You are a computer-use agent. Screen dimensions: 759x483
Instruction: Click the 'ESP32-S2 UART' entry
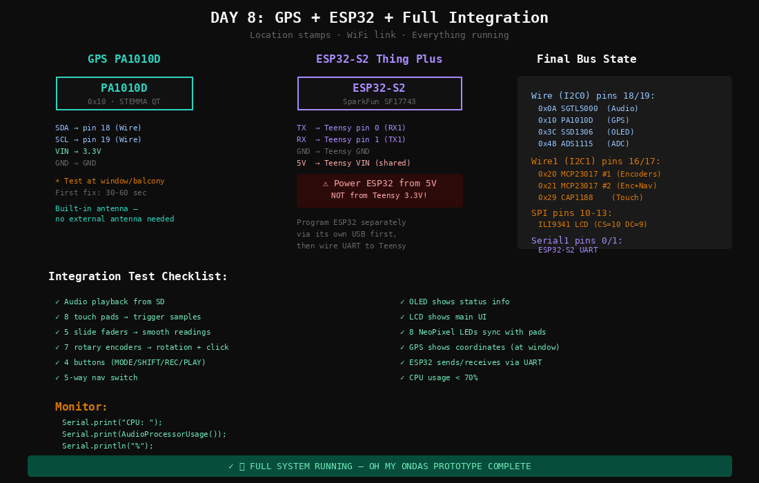[568, 250]
